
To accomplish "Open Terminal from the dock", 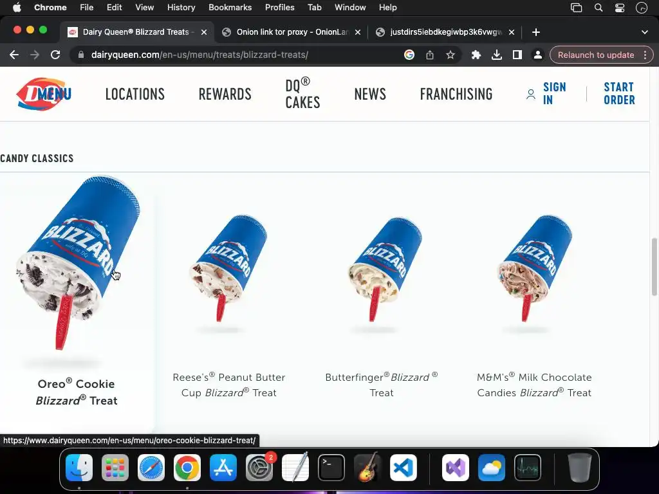I will 331,468.
